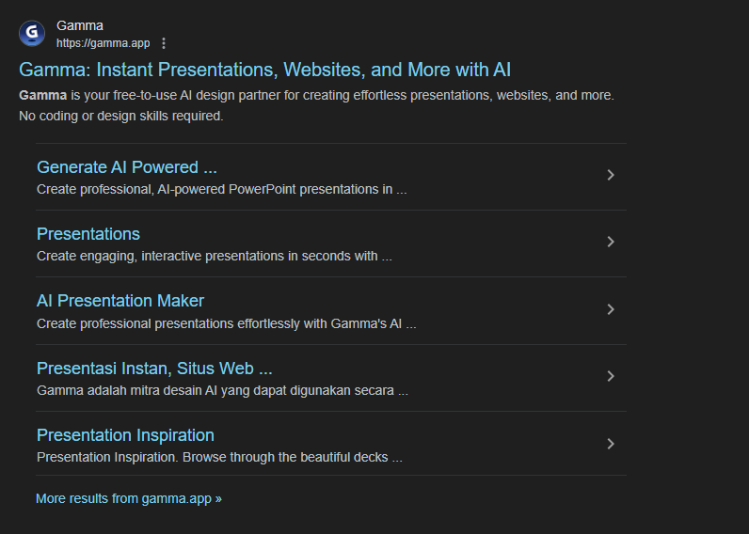Open the Generate AI Powered ... sitelink

pos(127,167)
